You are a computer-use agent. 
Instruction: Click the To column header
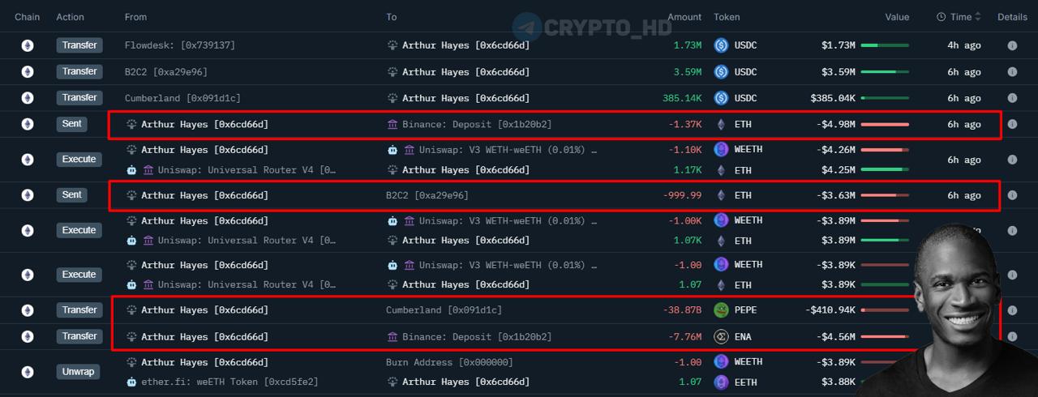[392, 17]
